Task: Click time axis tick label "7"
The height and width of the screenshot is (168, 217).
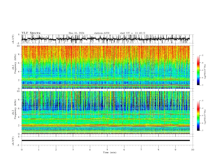Action: pos(141,150)
